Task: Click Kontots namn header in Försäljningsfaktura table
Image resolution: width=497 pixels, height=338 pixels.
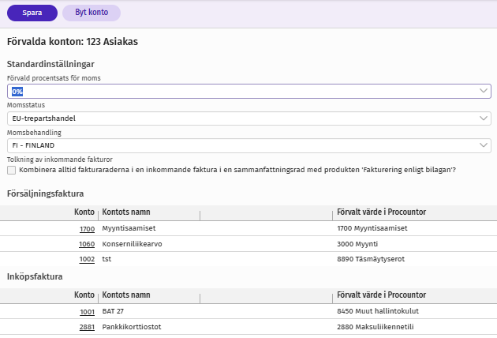Action: (x=126, y=212)
